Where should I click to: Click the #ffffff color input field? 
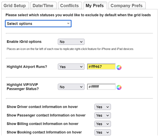pos(101,87)
